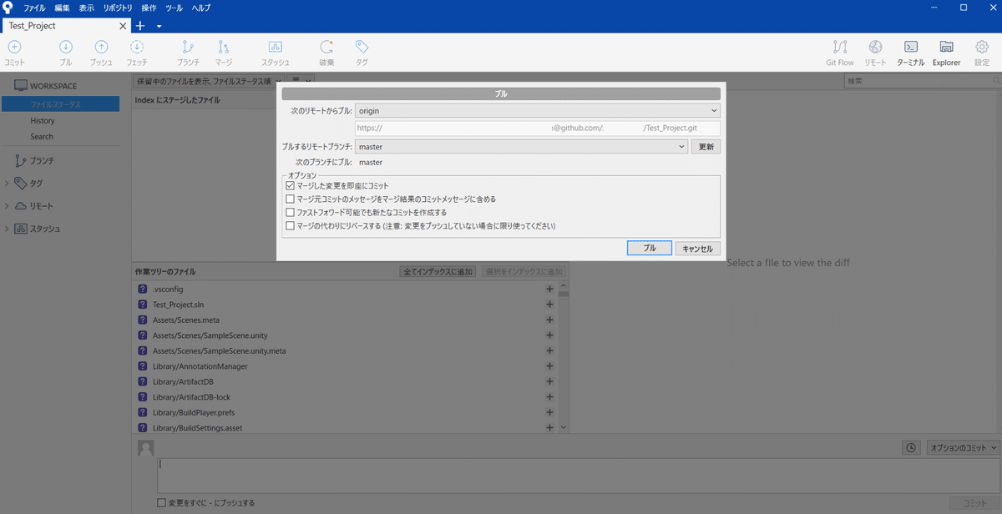Open Explorer from toolbar
Image resolution: width=1002 pixels, height=514 pixels.
pyautogui.click(x=946, y=52)
